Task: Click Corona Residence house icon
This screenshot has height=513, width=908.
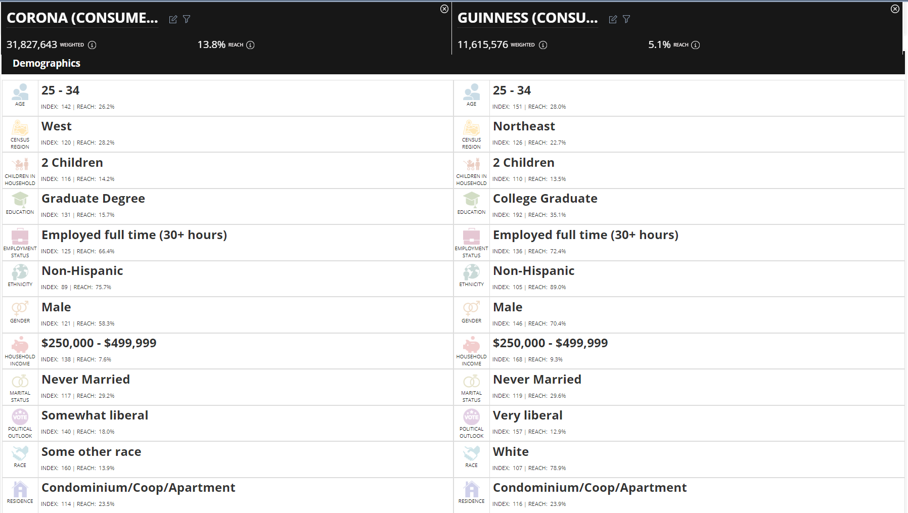Action: pos(20,489)
